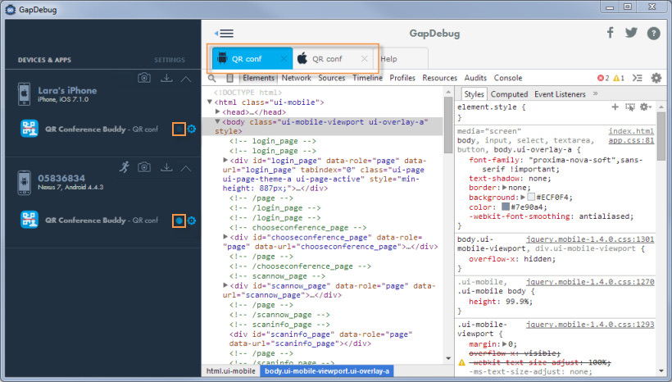Take a screenshot of Lara's iPhone

pyautogui.click(x=144, y=78)
